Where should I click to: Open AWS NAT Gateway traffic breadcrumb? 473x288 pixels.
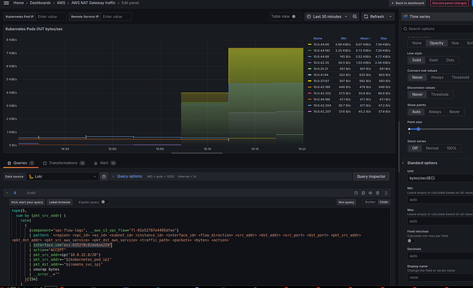click(x=93, y=3)
